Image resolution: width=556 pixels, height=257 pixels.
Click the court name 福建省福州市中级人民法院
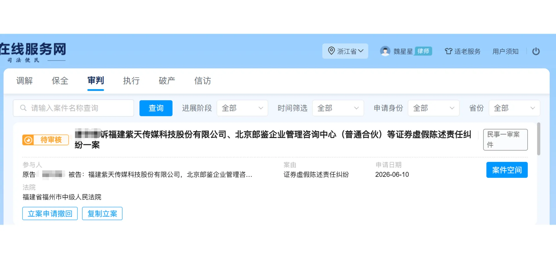pos(62,197)
